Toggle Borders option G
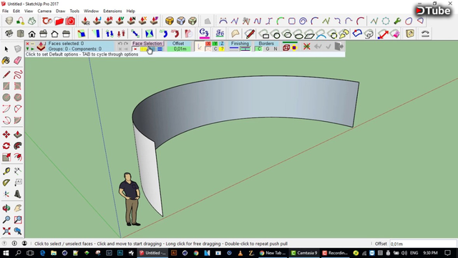The width and height of the screenshot is (458, 258). pos(268,49)
